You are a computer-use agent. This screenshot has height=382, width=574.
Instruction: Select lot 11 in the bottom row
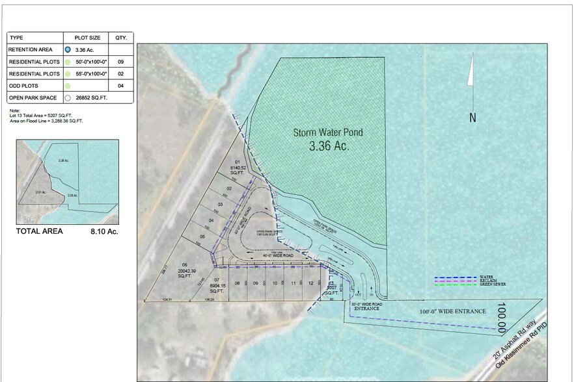[x=294, y=283]
